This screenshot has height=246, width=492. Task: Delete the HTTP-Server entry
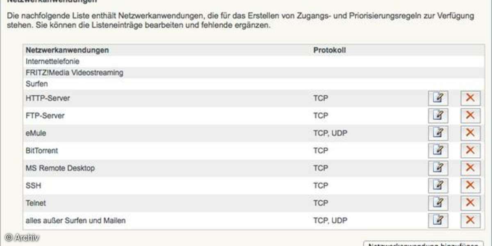tap(470, 98)
